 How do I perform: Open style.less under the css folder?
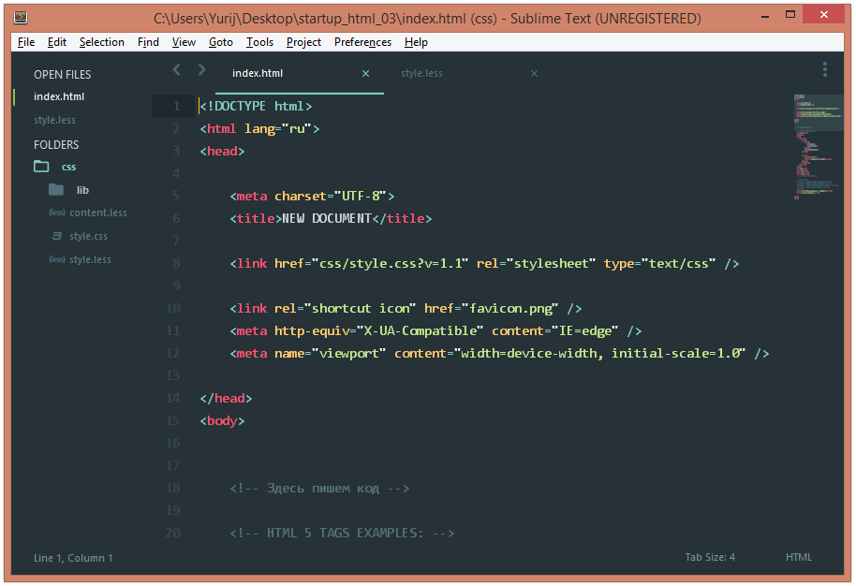click(90, 259)
